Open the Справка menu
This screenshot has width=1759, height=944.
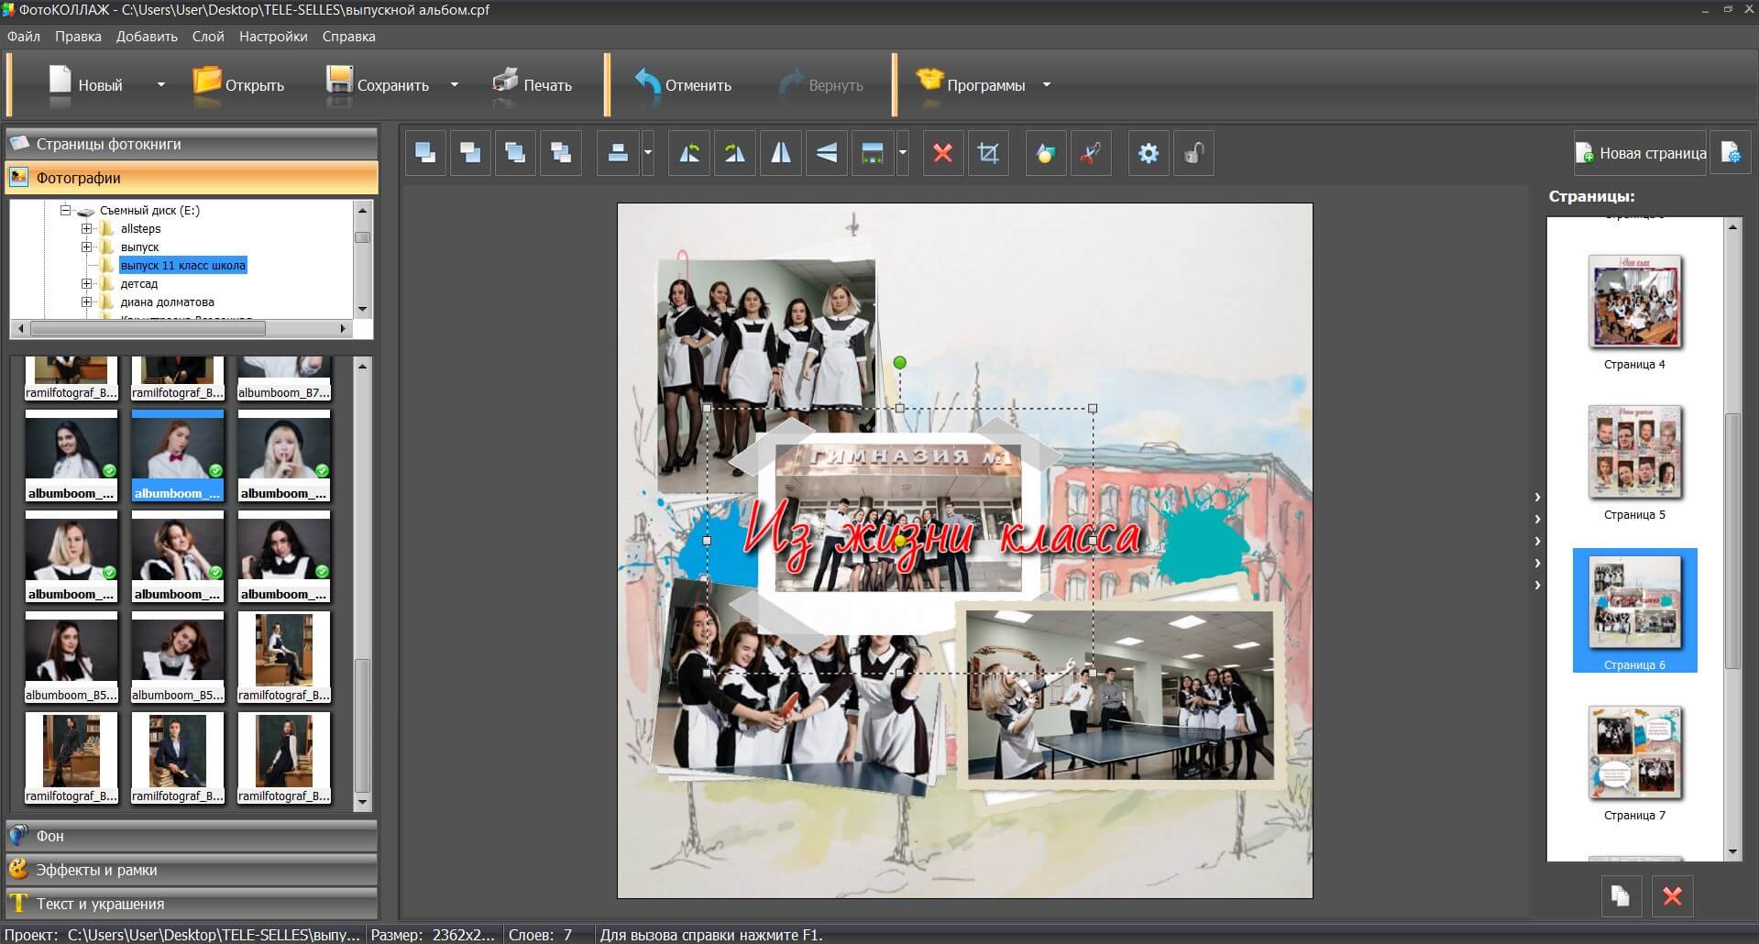tap(348, 37)
